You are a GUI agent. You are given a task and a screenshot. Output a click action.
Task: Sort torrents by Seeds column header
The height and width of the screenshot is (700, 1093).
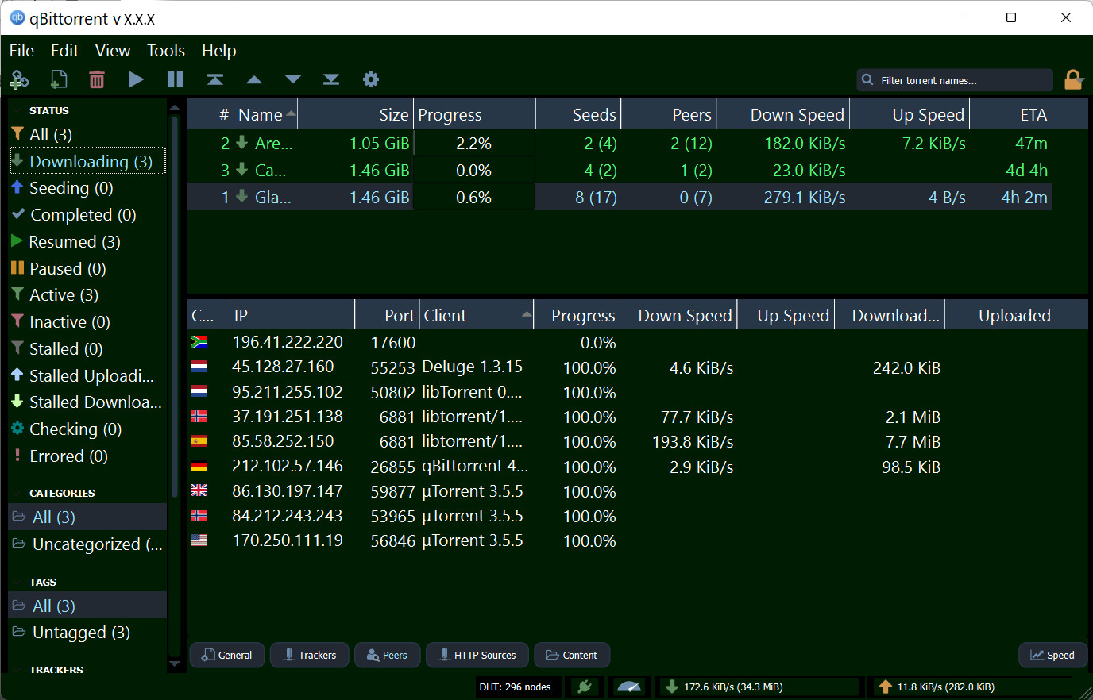[578, 115]
